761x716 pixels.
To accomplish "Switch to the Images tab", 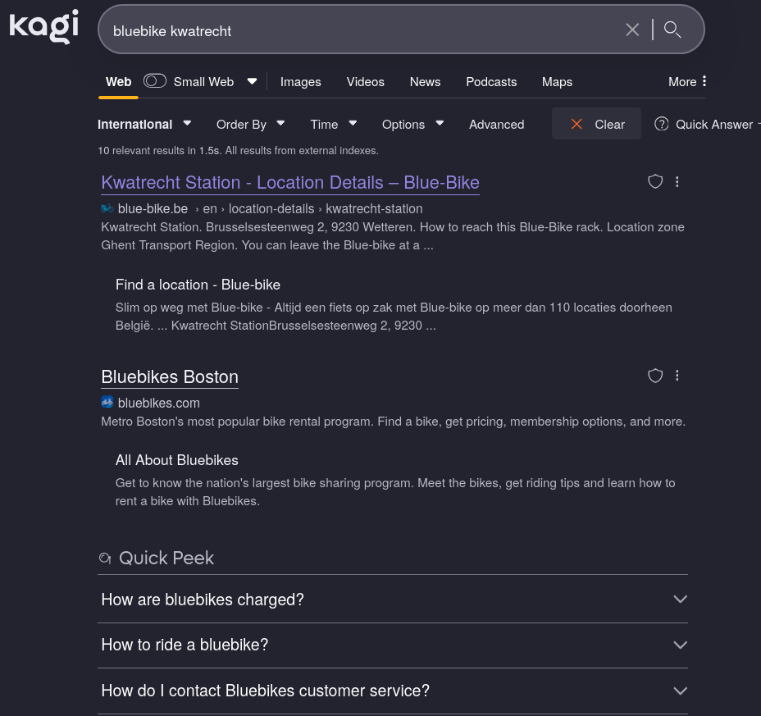I will 301,82.
